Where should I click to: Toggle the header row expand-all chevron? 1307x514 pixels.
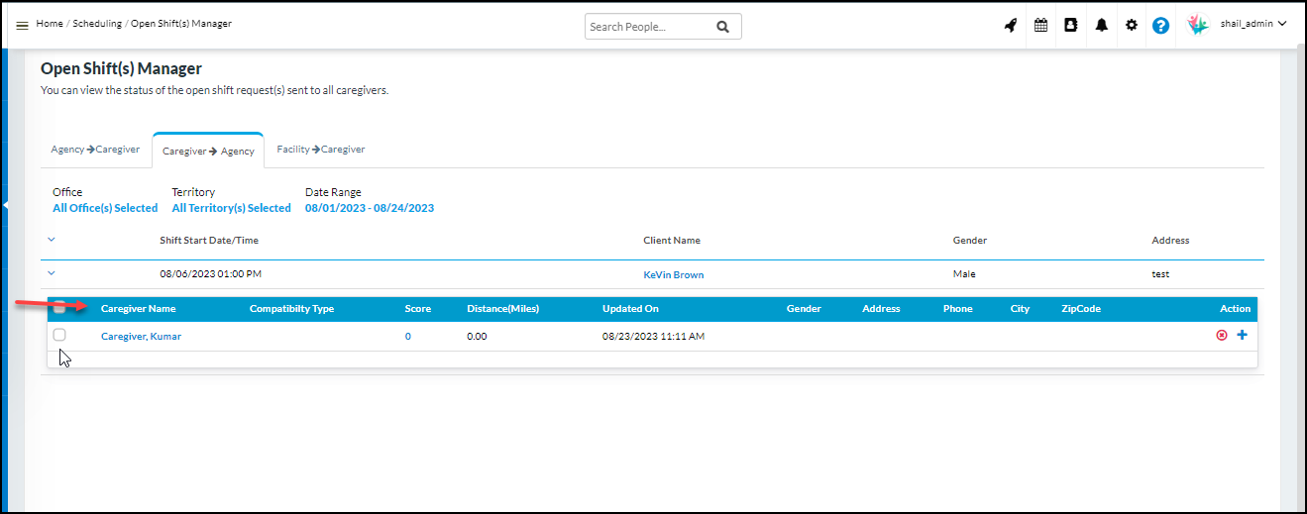[52, 240]
